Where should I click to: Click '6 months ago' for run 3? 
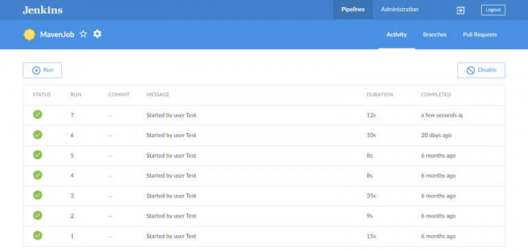click(x=438, y=196)
